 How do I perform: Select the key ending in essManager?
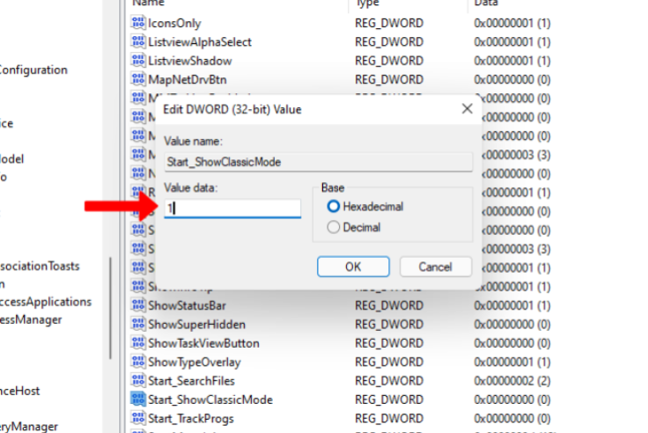coord(31,319)
